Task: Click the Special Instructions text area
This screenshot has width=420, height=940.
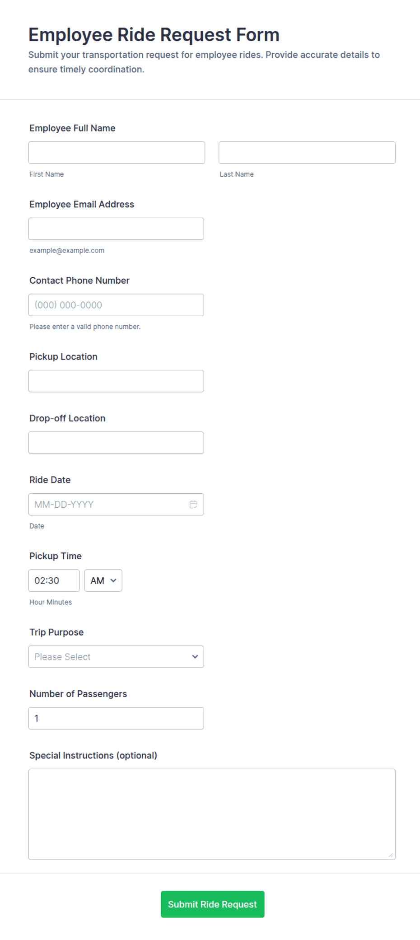Action: click(x=212, y=814)
